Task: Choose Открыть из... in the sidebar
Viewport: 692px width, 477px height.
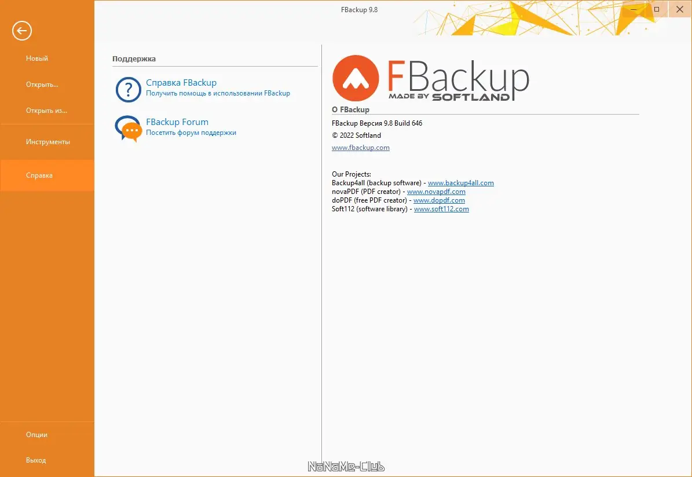Action: point(46,111)
